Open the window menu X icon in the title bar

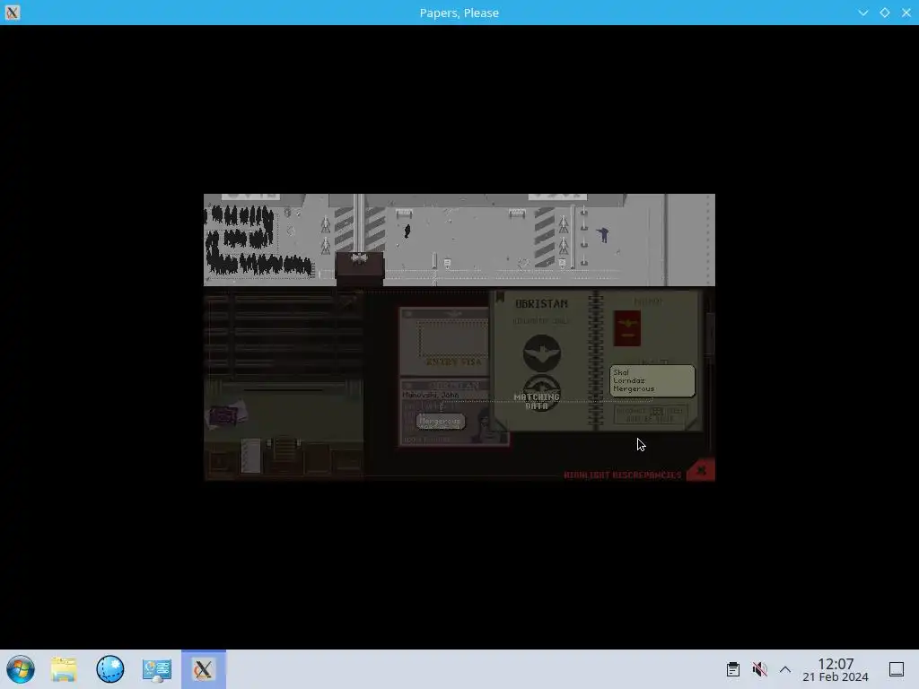click(x=13, y=13)
